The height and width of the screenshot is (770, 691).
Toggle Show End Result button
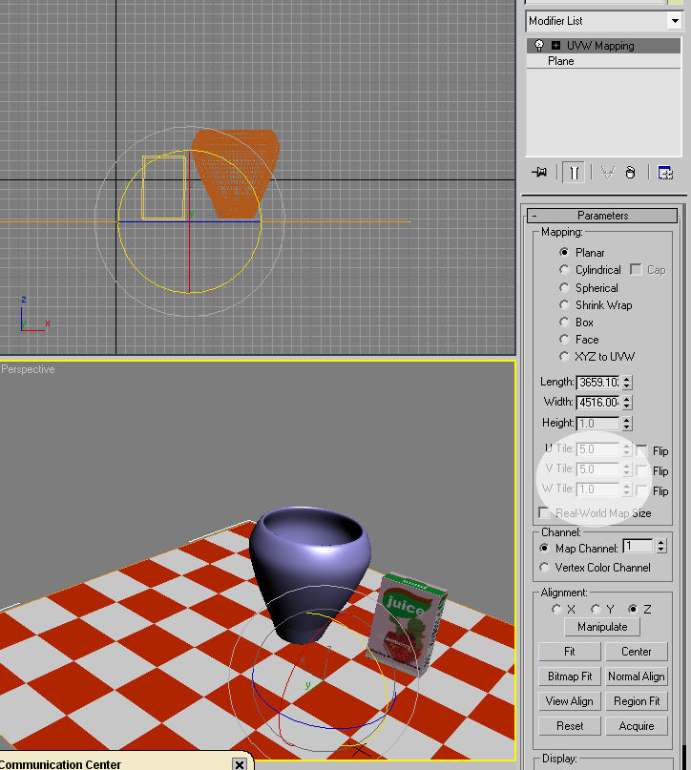(x=574, y=173)
